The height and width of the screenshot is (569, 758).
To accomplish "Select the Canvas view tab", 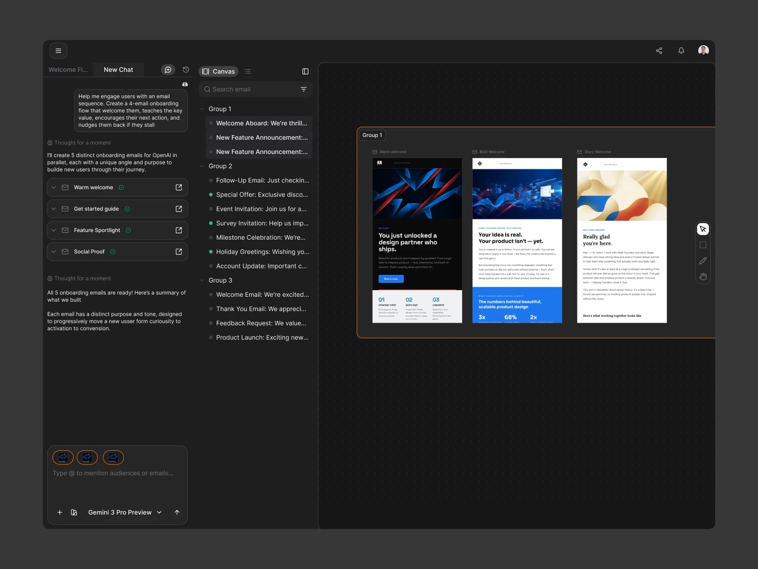I will coord(218,71).
